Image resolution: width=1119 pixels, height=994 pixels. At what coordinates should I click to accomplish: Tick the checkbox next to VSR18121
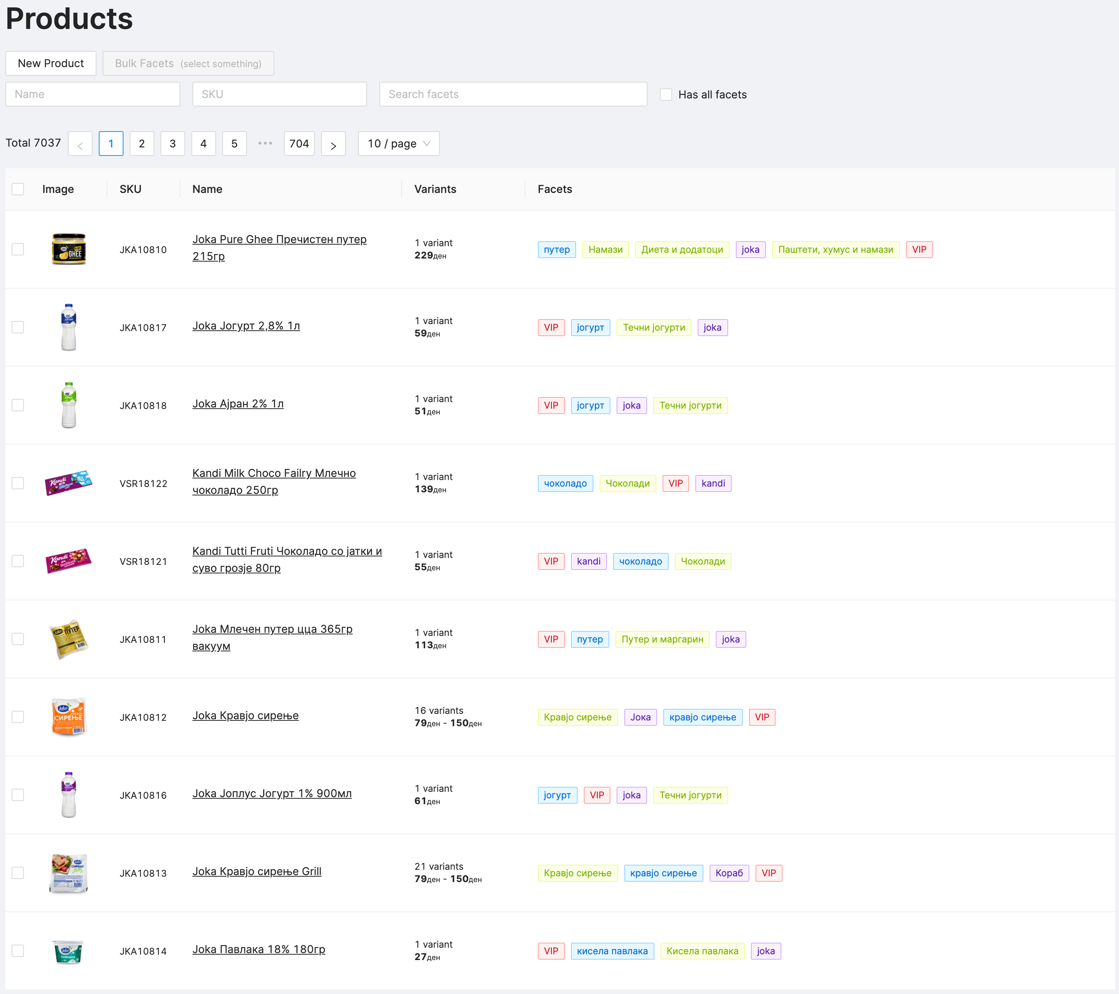pos(17,561)
